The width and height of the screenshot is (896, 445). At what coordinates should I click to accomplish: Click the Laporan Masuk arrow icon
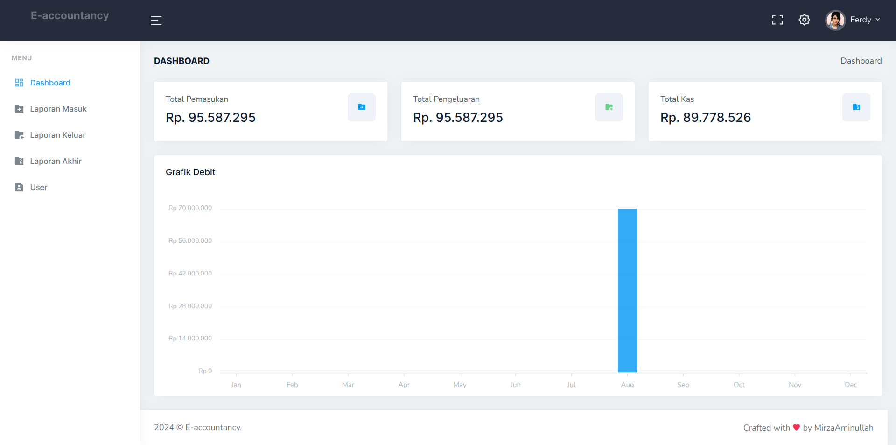point(19,109)
